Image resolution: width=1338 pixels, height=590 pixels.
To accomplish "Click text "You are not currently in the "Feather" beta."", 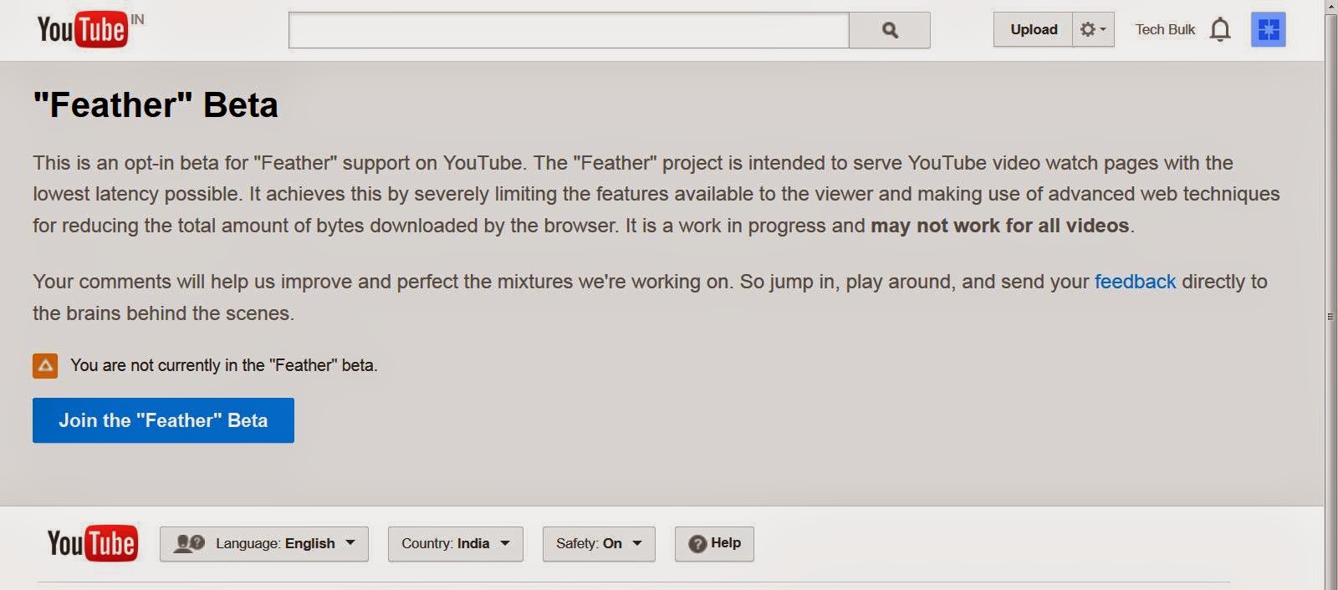I will [224, 365].
